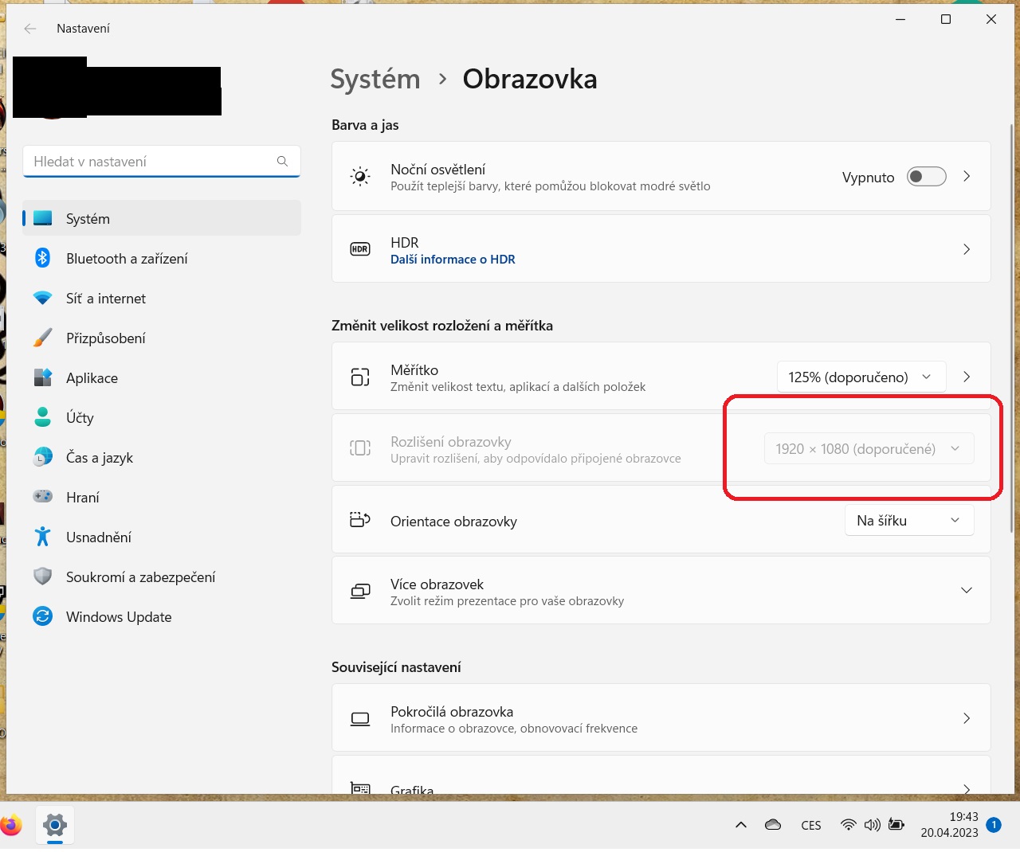
Task: Open the Orientace obrazovky dropdown
Action: coord(908,521)
